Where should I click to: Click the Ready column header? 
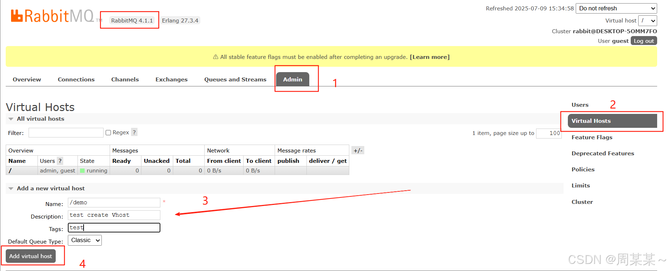pyautogui.click(x=121, y=161)
